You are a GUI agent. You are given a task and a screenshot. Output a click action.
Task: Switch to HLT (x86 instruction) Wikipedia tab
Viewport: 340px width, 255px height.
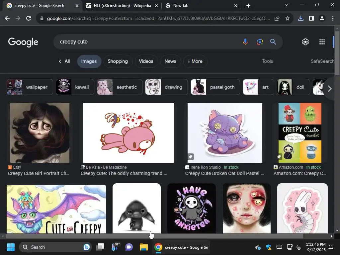122,6
